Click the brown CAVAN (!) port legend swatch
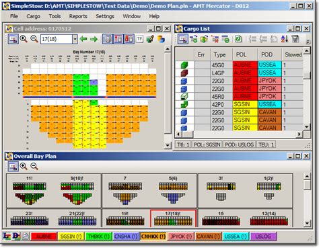 point(208,237)
